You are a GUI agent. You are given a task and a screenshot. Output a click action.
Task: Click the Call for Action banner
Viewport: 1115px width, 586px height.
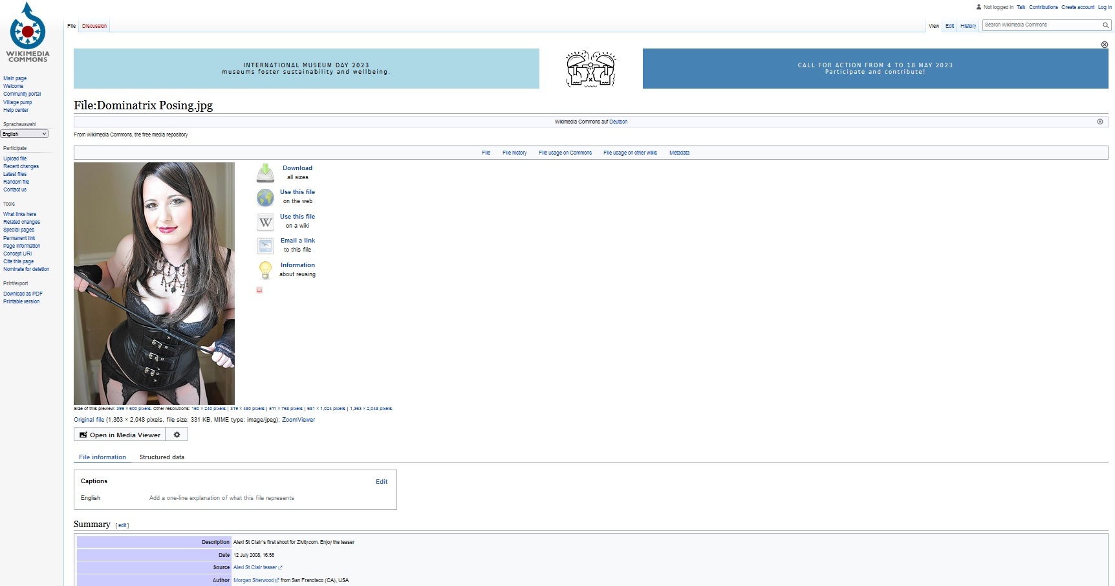point(875,69)
